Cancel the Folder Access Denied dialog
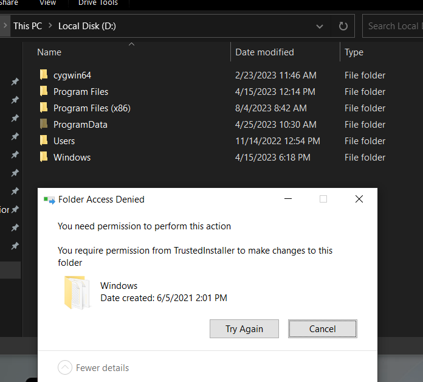Screen dimensions: 423x382 point(322,328)
